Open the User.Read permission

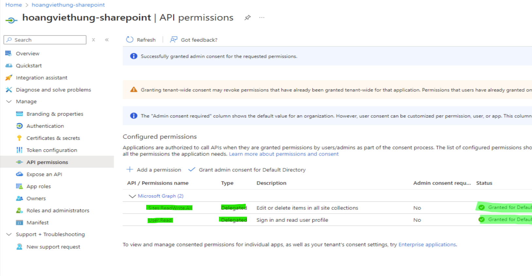click(x=160, y=220)
